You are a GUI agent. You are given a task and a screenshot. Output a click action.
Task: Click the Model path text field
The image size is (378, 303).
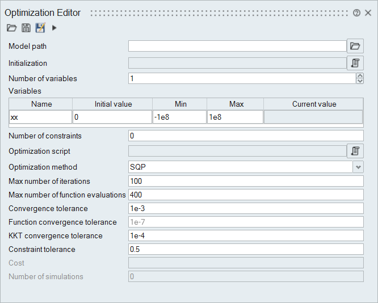(237, 47)
